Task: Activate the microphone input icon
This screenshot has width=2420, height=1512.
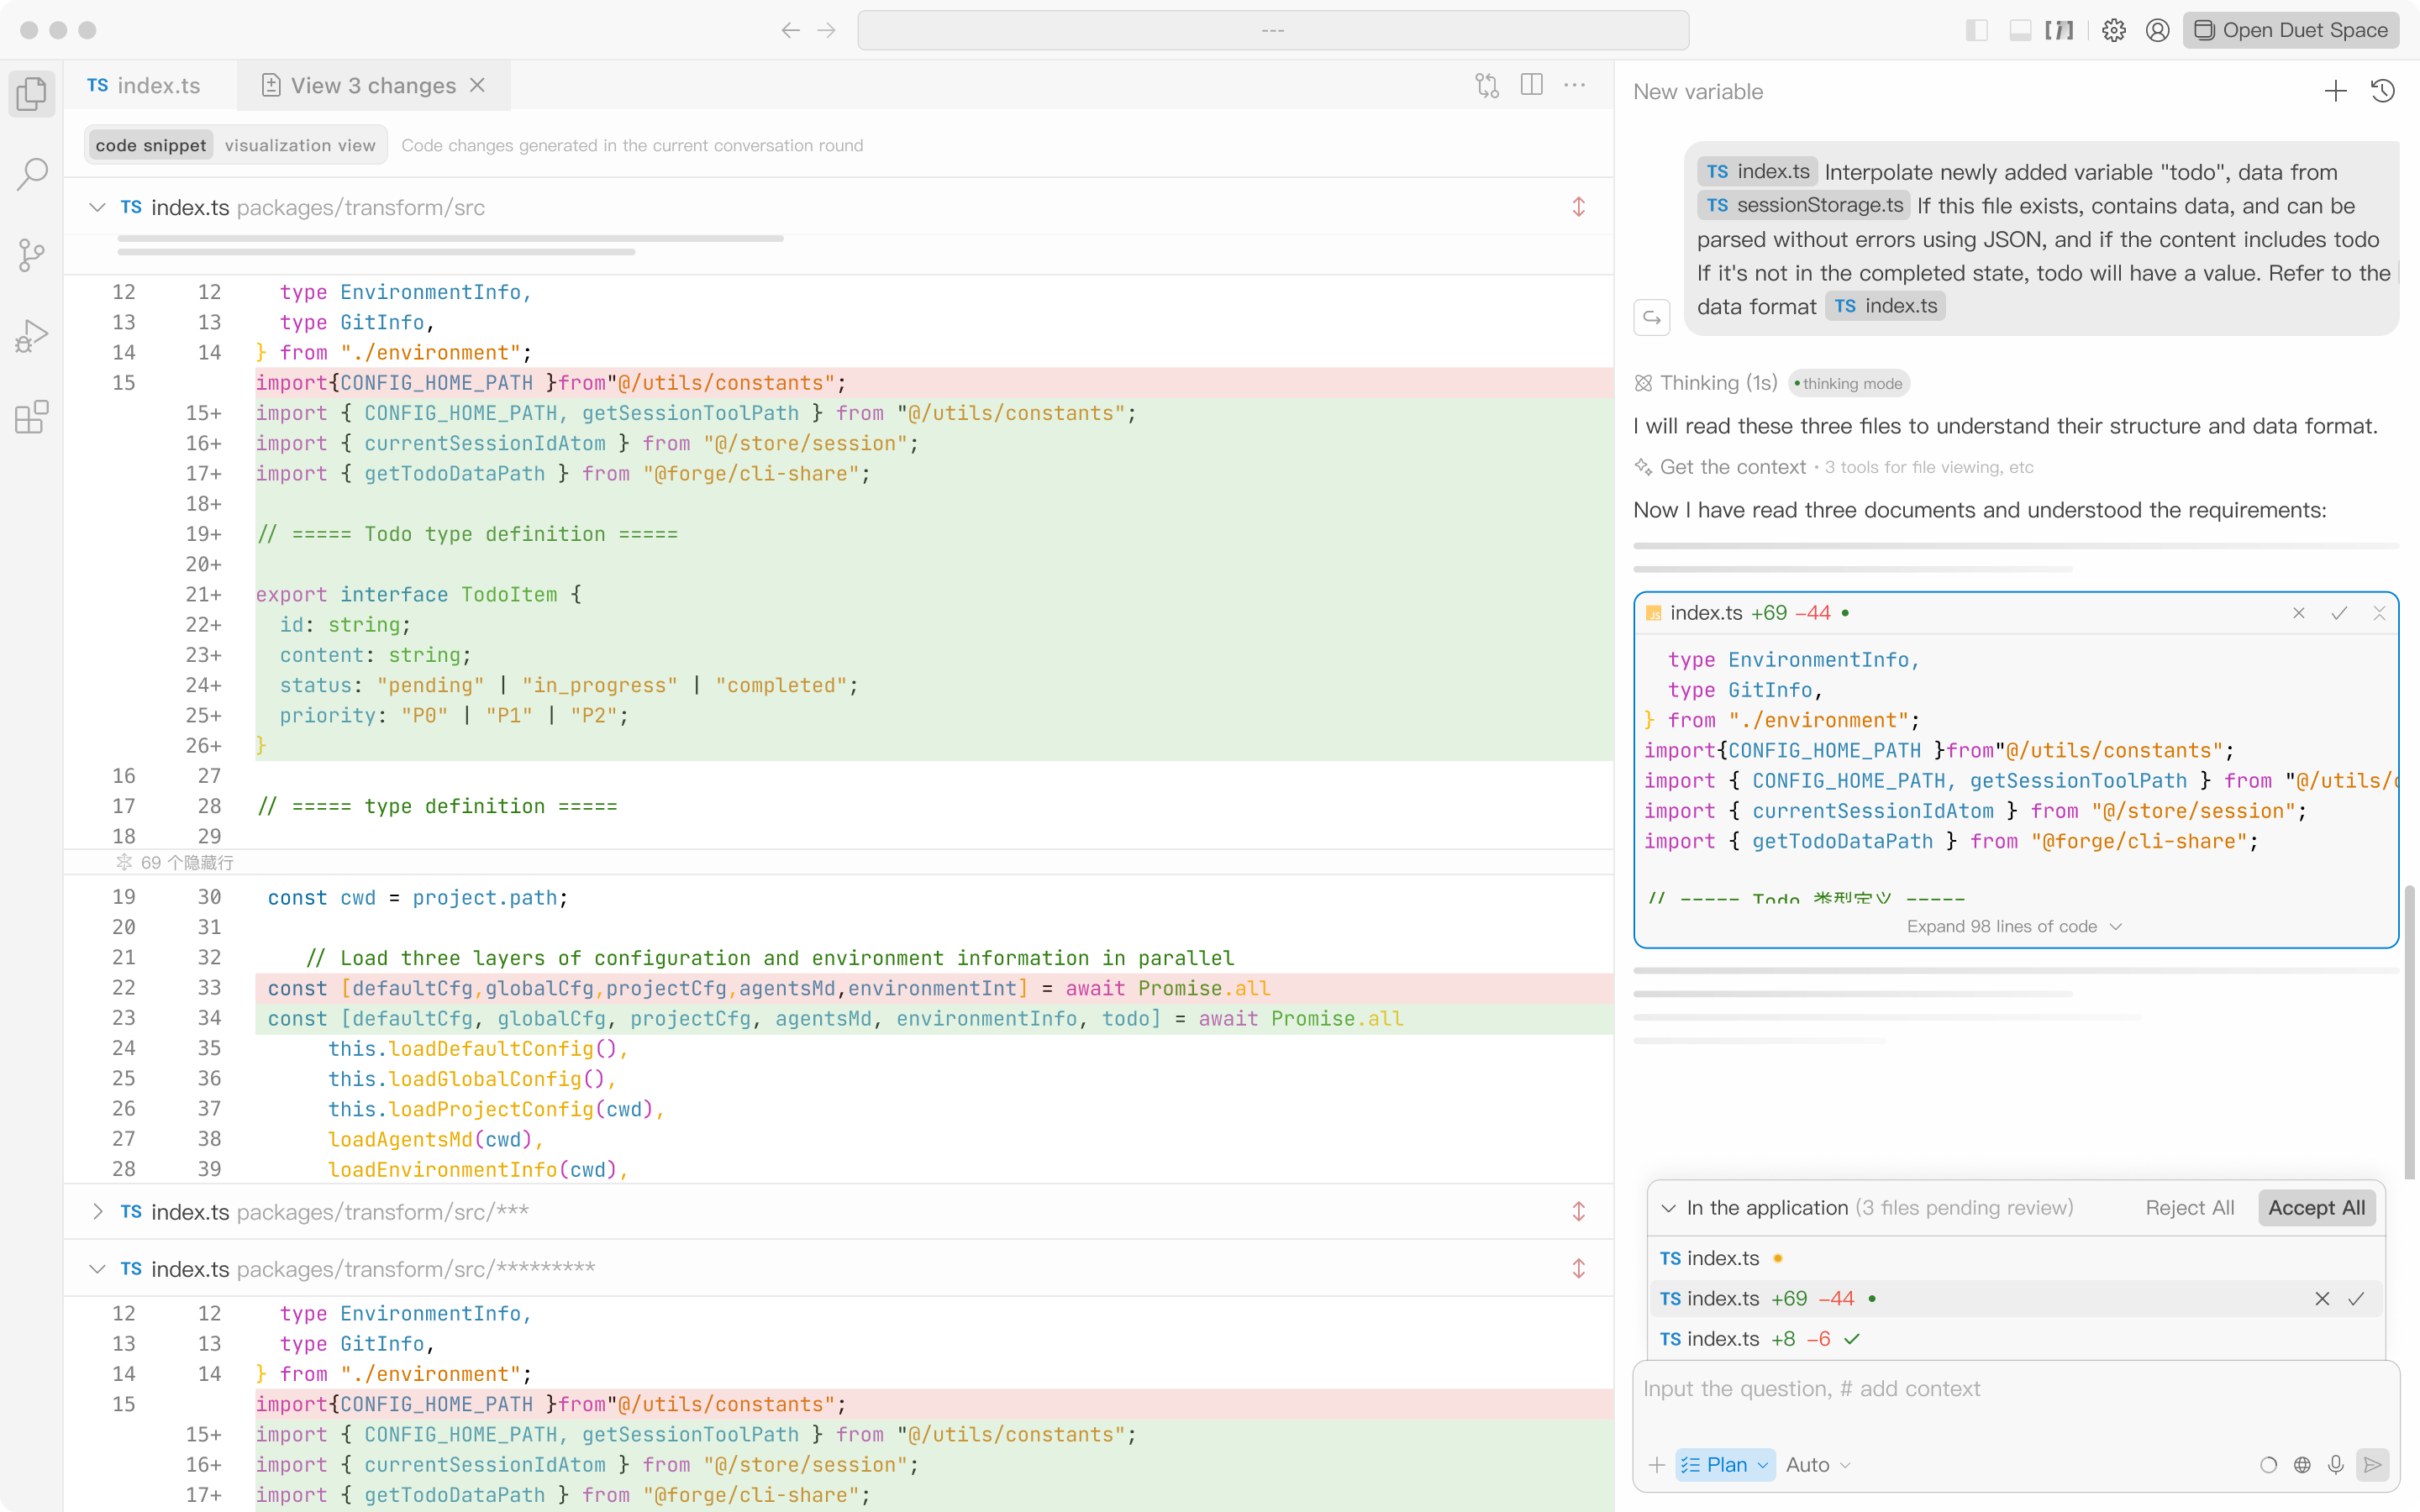Action: point(2335,1464)
